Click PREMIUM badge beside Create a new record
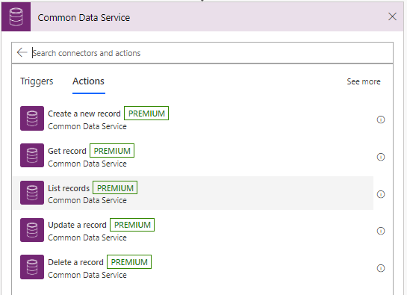This screenshot has width=407, height=295. 146,114
